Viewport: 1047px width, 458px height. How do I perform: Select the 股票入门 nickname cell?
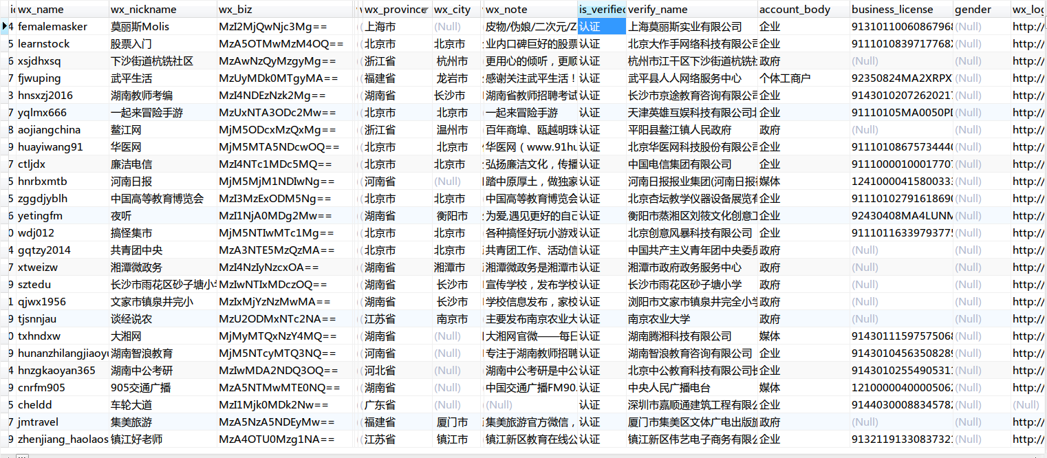pos(162,44)
